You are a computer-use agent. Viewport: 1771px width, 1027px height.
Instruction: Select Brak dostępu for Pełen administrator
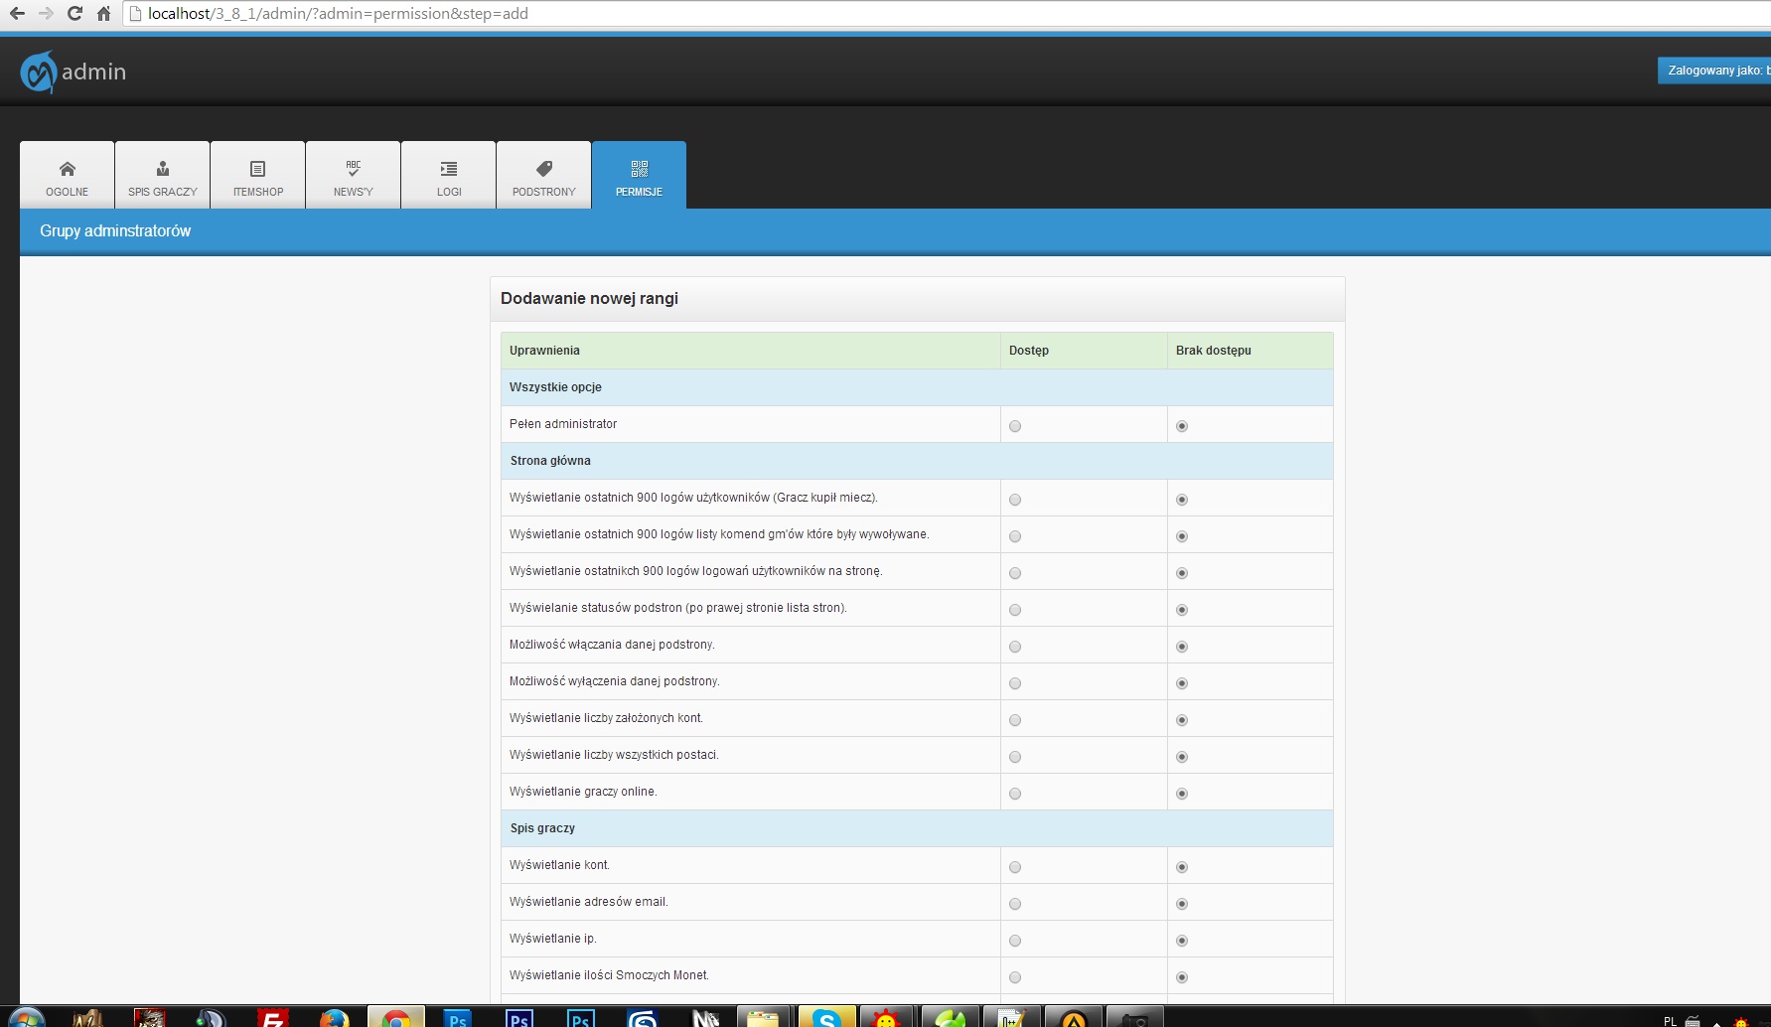pyautogui.click(x=1182, y=426)
